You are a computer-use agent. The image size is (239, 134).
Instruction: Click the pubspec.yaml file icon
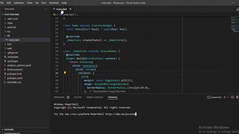(5, 78)
